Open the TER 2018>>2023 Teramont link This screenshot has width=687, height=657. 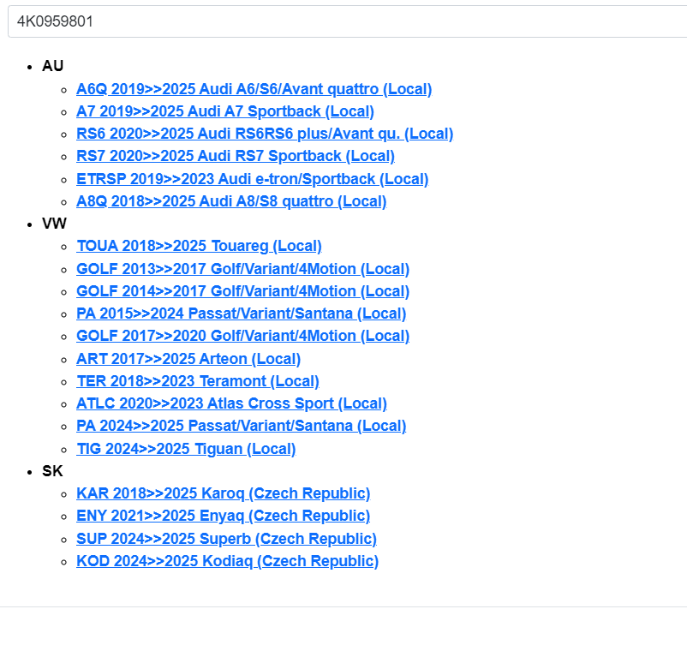(x=197, y=381)
